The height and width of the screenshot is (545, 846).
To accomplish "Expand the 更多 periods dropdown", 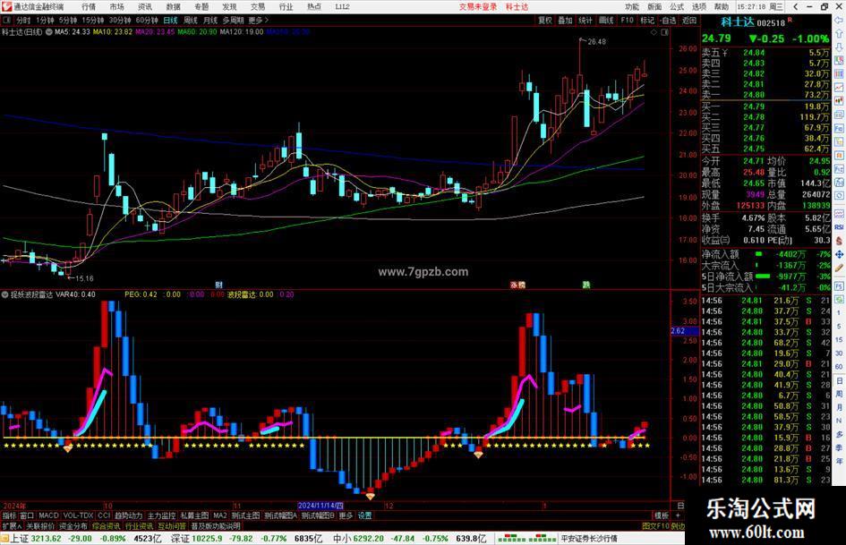I will click(x=259, y=20).
